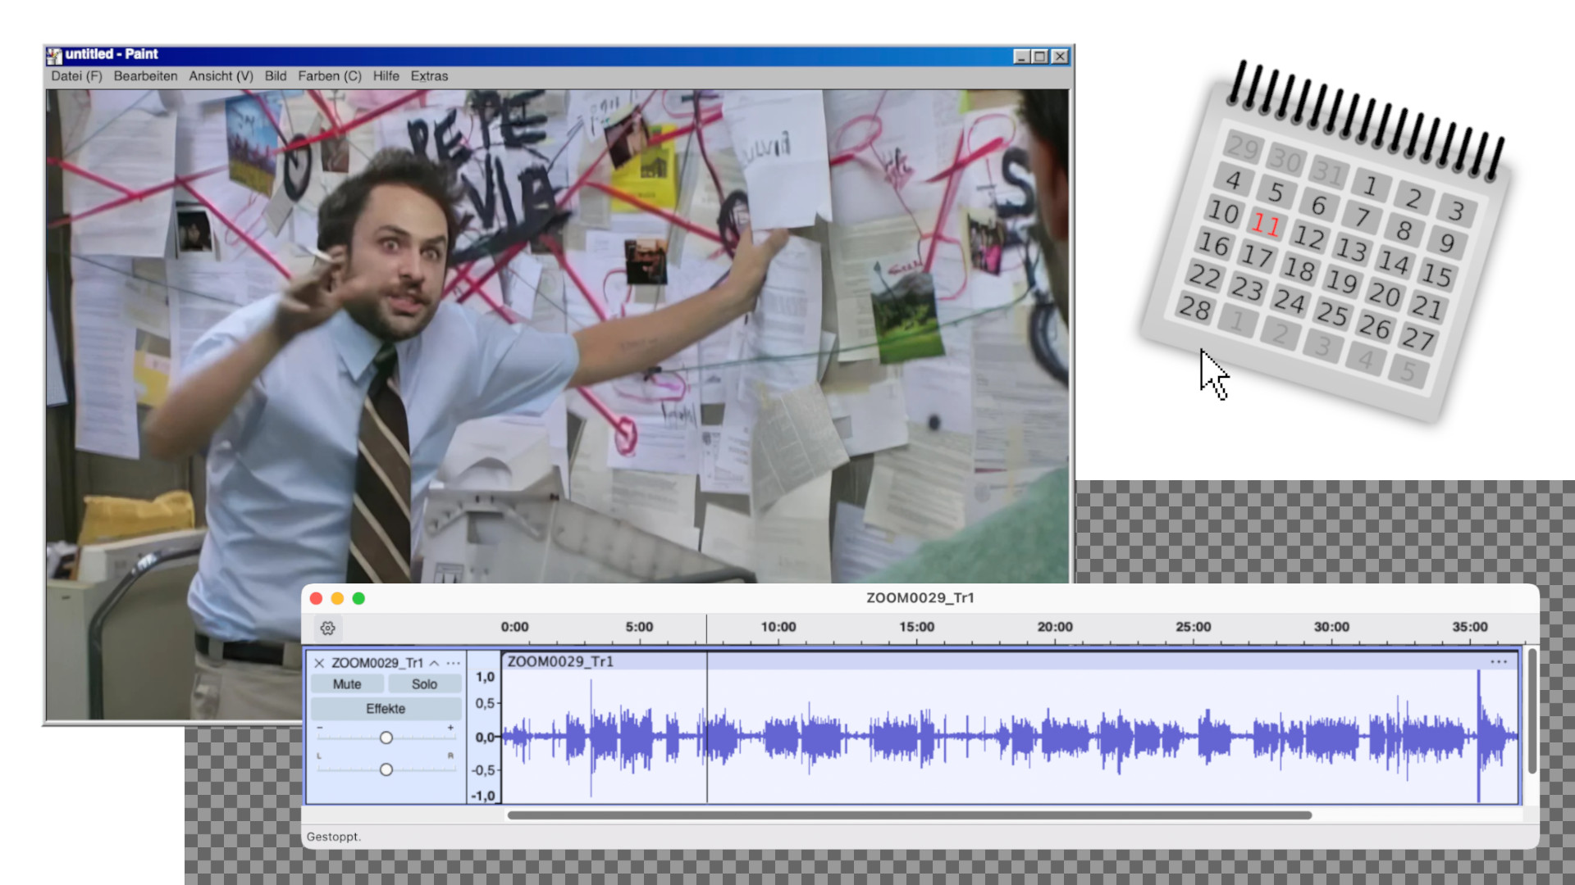
Task: Collapse the track using the chevron
Action: pos(434,663)
